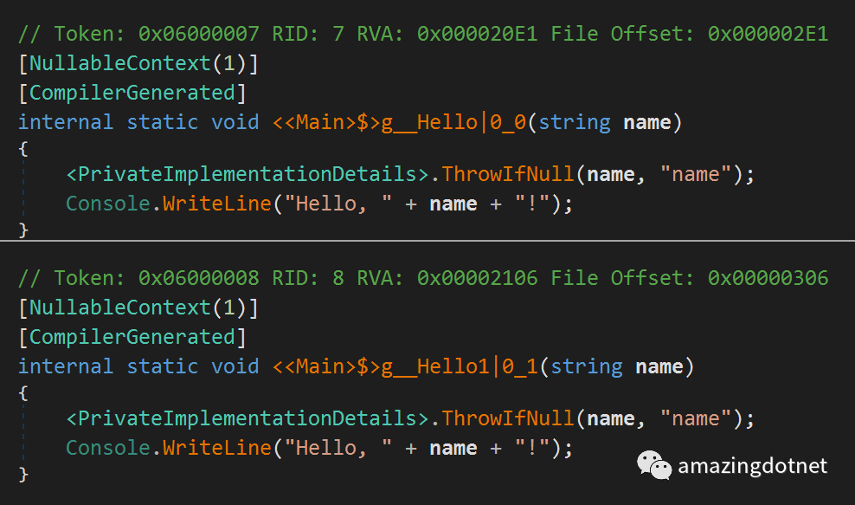Click "name" string literal in g__Hello1|0_1 ThrowIfNull
This screenshot has width=855, height=505.
point(696,418)
